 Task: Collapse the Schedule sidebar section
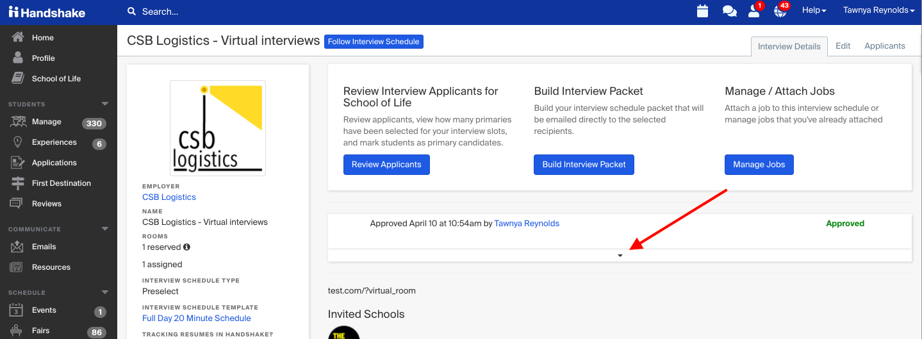pos(105,292)
